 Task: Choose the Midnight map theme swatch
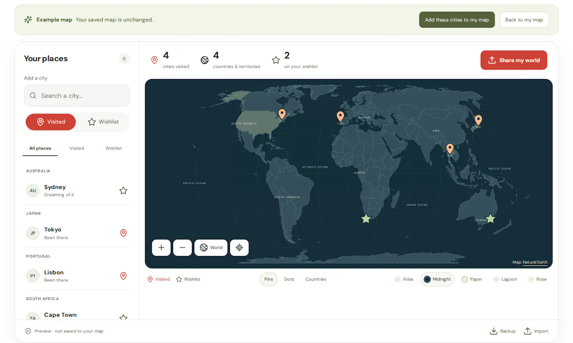coord(437,279)
